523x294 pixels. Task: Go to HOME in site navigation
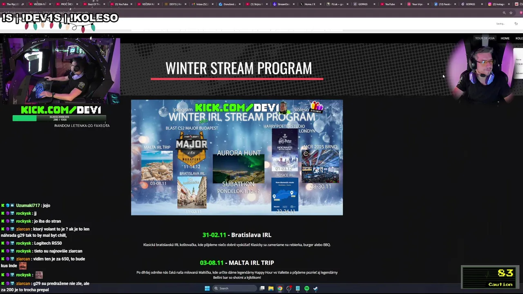click(x=505, y=38)
